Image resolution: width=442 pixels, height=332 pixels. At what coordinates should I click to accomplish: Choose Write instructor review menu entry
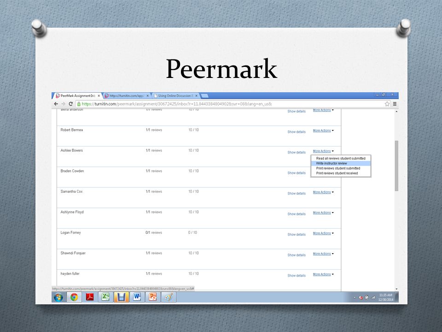coord(341,163)
